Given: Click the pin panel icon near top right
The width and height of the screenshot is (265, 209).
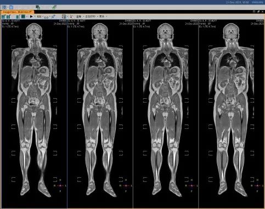Looking at the screenshot, I should pyautogui.click(x=258, y=12).
